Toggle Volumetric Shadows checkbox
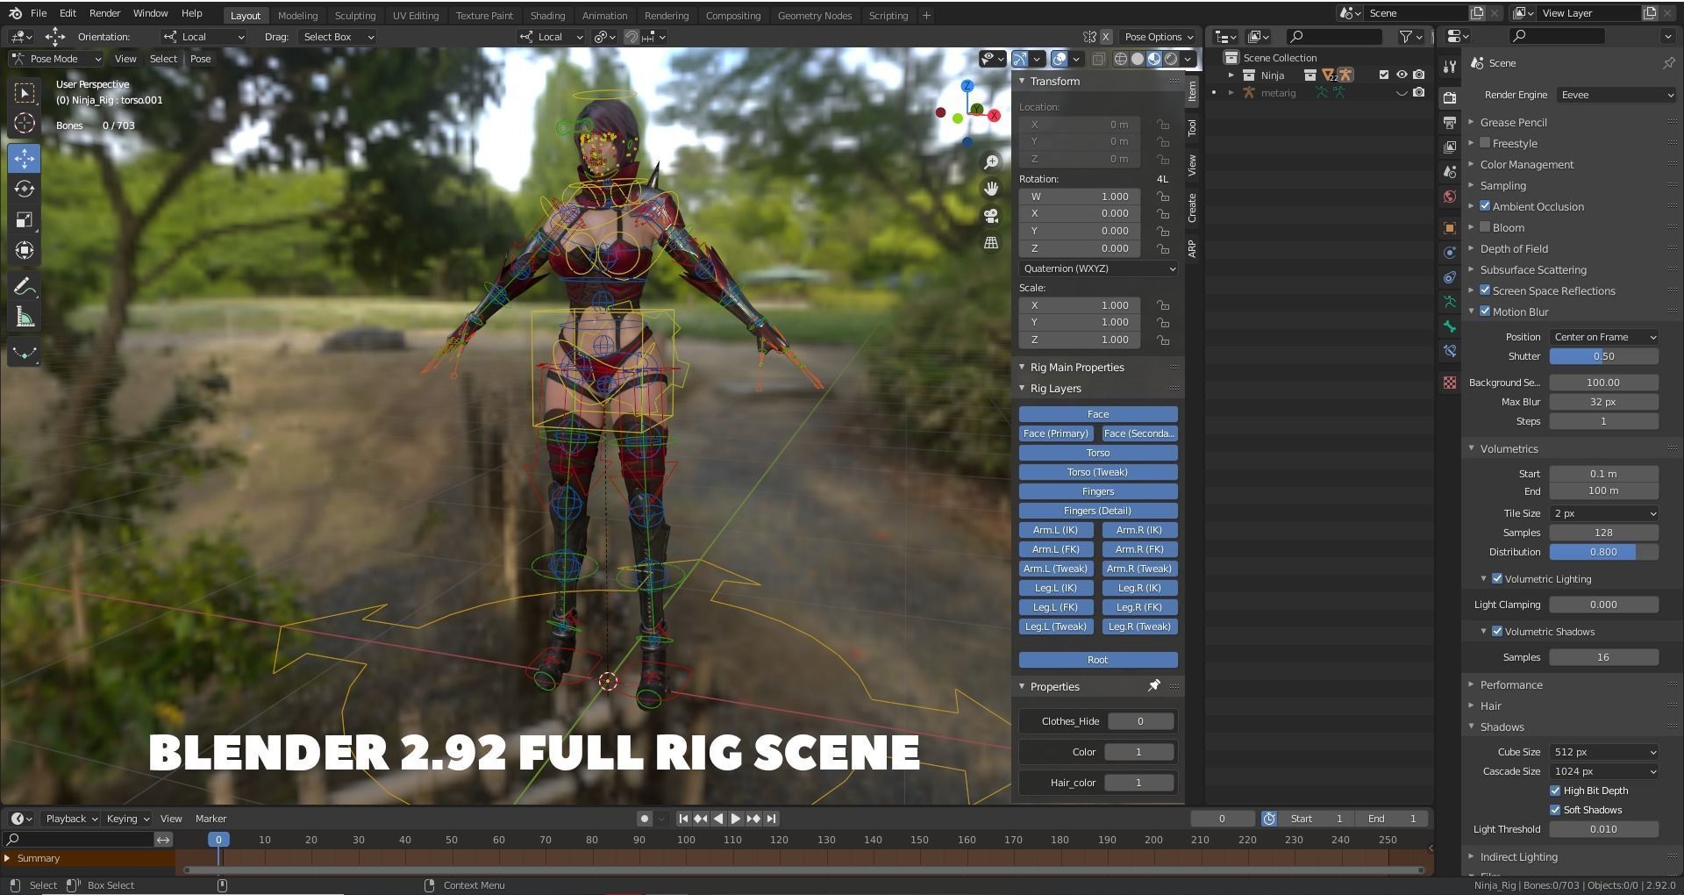 coord(1497,632)
